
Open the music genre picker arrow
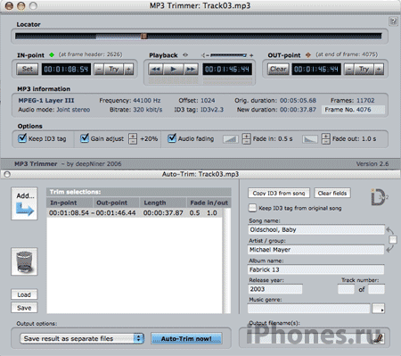click(378, 309)
